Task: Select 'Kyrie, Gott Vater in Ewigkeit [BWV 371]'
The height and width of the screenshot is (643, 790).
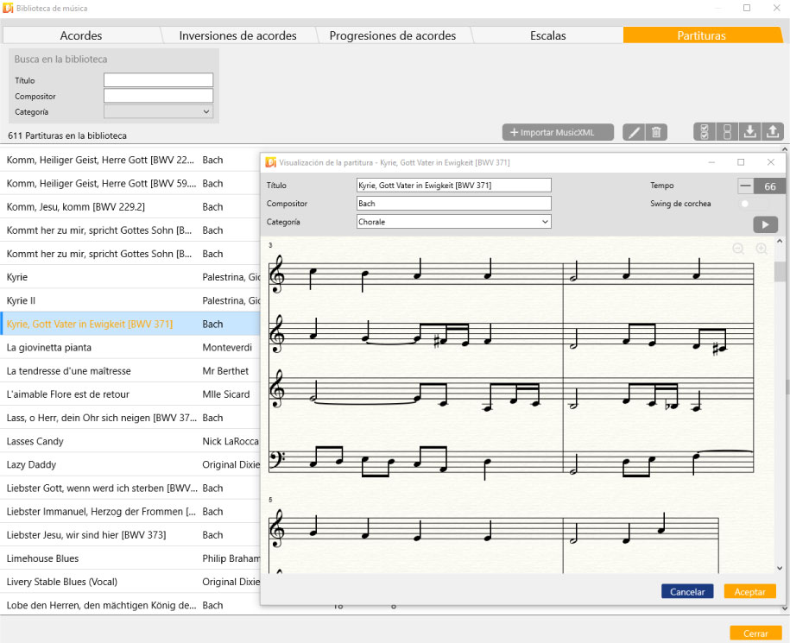Action: pyautogui.click(x=130, y=324)
